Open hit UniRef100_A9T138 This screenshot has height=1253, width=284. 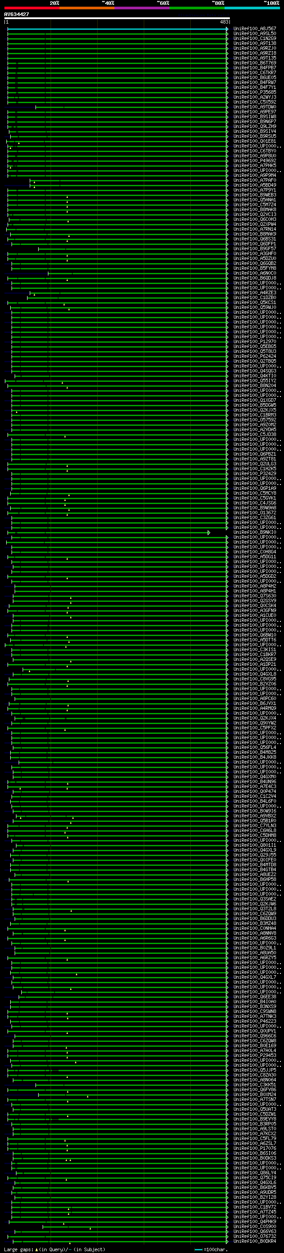point(255,43)
